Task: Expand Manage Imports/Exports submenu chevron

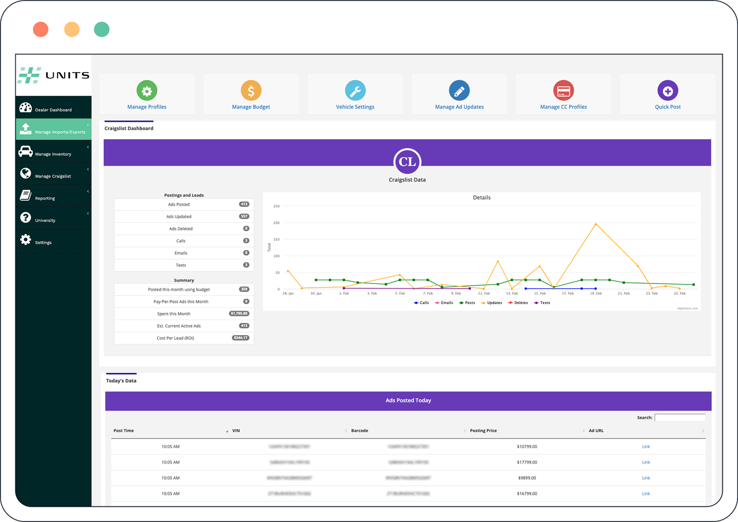Action: [x=88, y=125]
